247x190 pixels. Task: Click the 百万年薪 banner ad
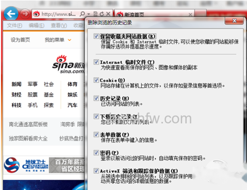67,165
